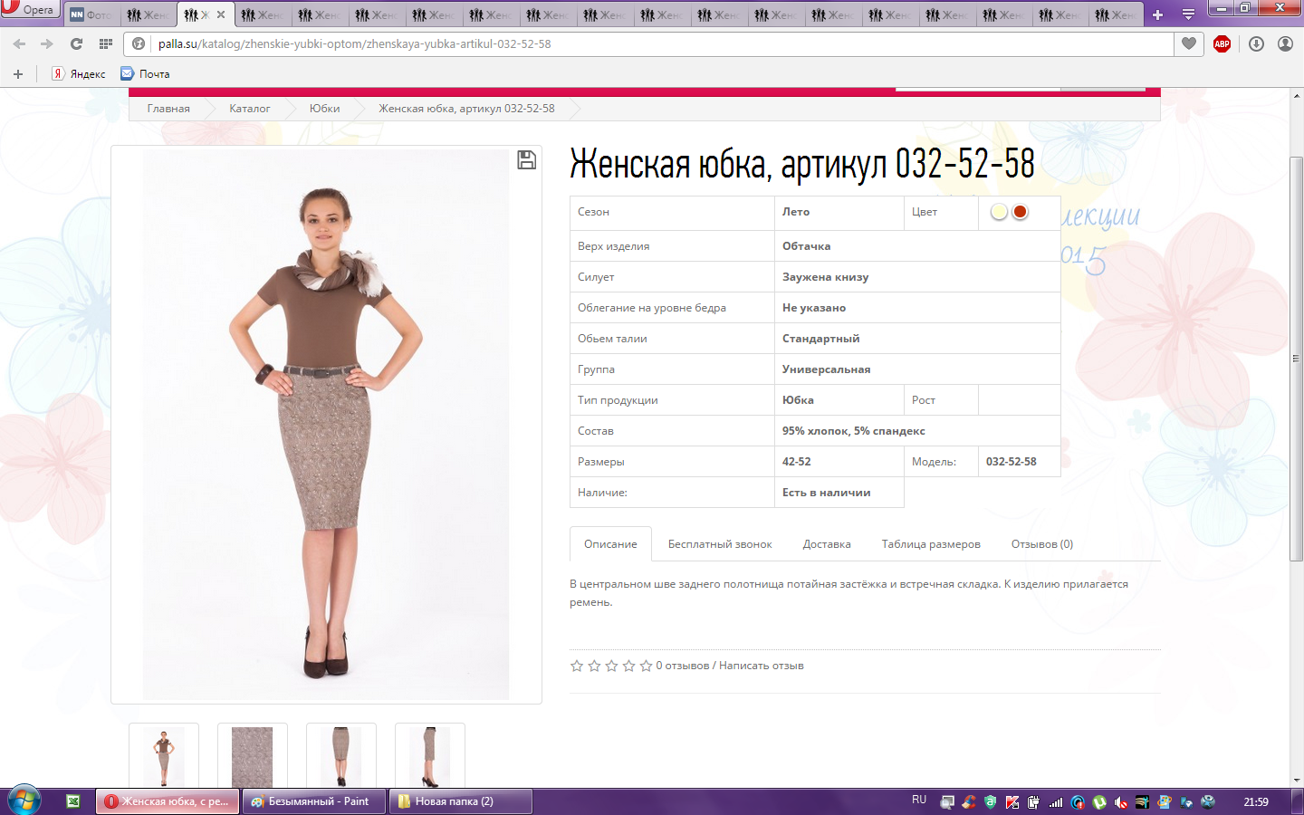
Task: Open the Adblock Plus extension icon
Action: pyautogui.click(x=1222, y=43)
